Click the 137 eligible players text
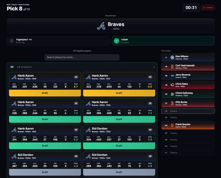Viewport: 221px width, 178px height. (82, 51)
